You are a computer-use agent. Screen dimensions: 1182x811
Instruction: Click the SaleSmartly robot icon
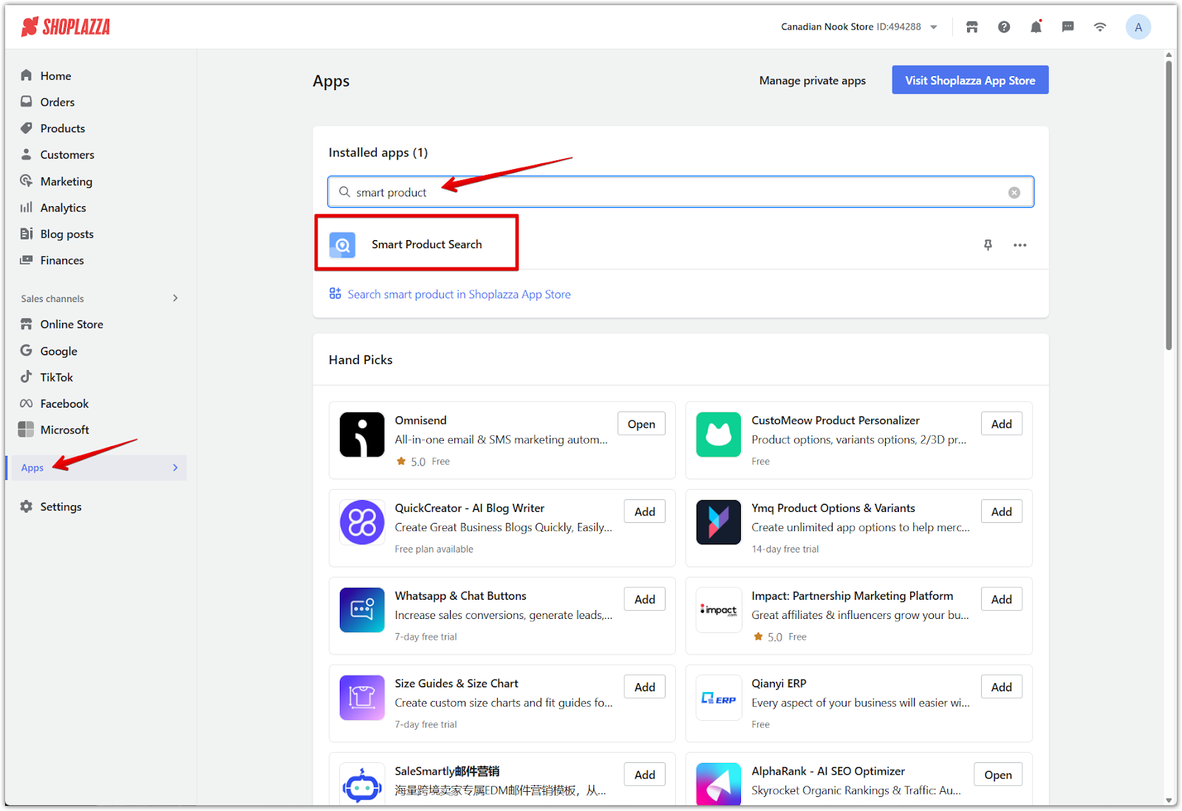362,784
